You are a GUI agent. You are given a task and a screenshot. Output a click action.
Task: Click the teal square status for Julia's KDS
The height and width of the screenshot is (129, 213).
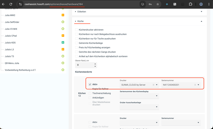[63, 42]
